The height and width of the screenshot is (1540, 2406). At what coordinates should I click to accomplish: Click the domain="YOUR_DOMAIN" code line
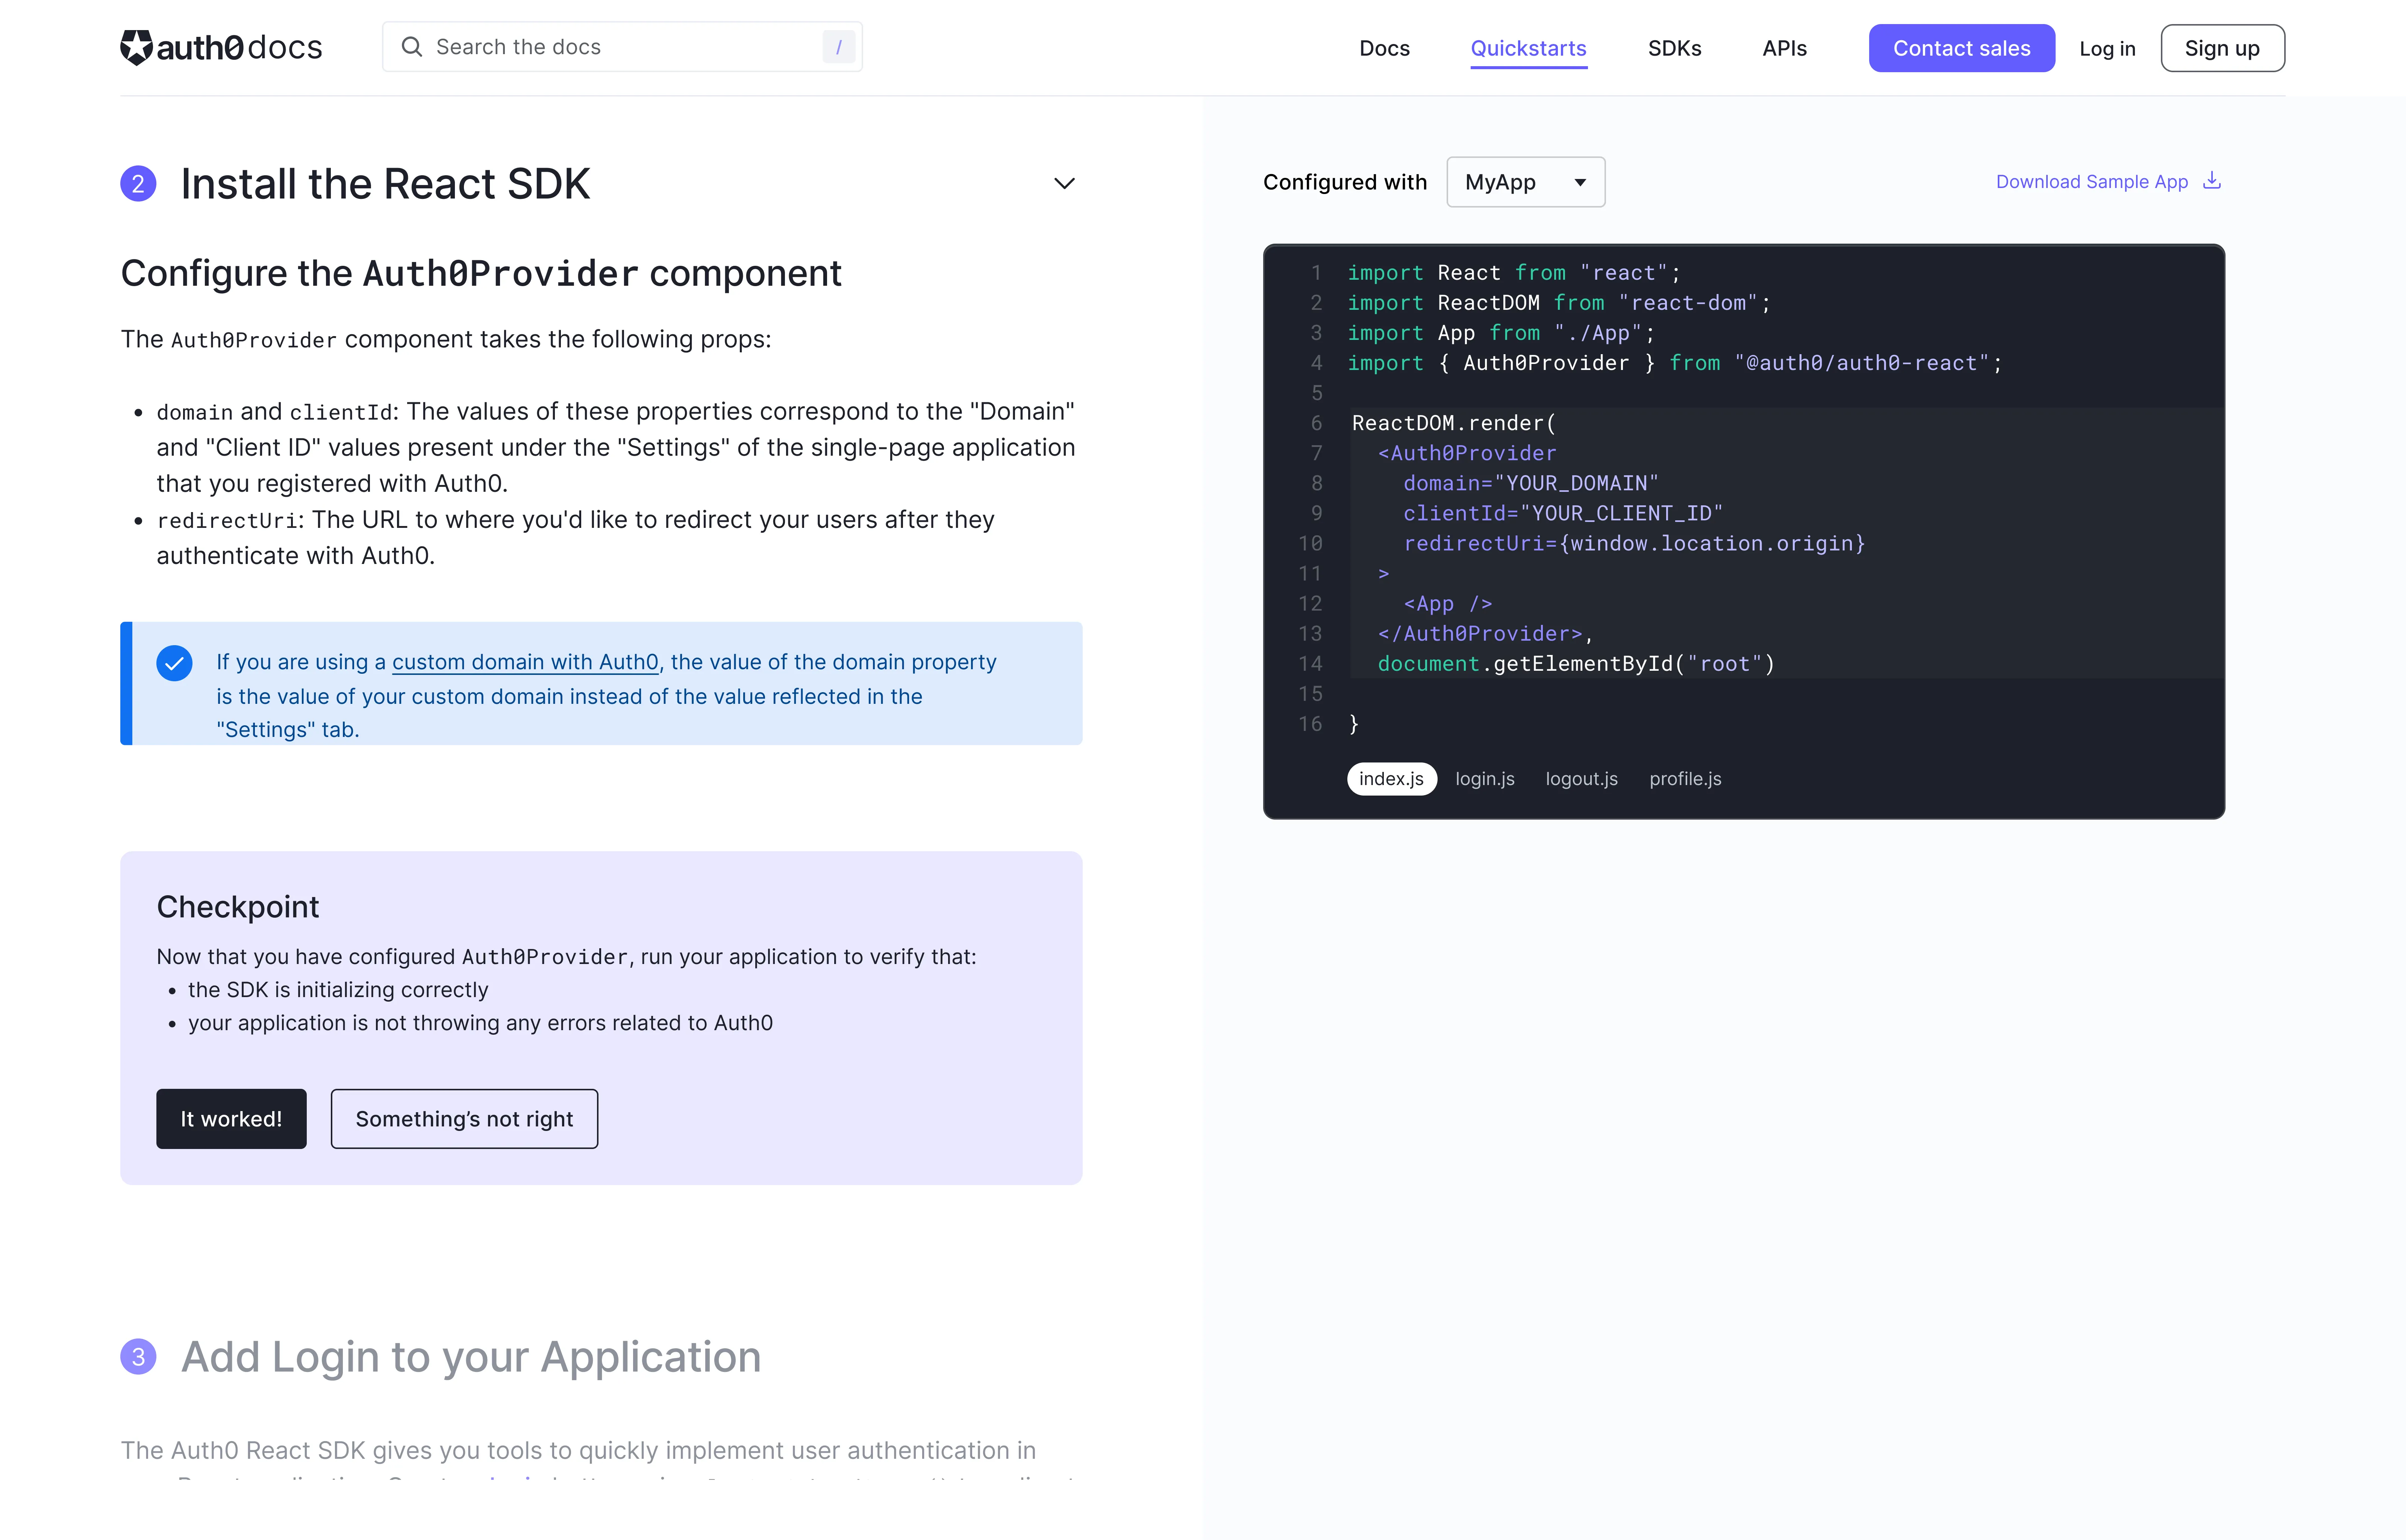pyautogui.click(x=1530, y=483)
